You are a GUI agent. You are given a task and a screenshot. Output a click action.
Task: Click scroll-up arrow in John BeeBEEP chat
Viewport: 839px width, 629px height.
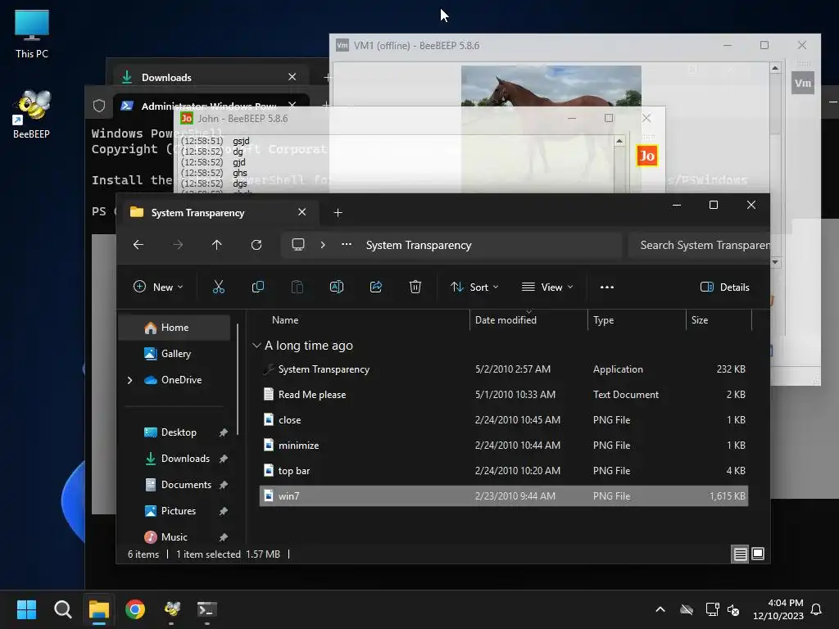[x=619, y=141]
